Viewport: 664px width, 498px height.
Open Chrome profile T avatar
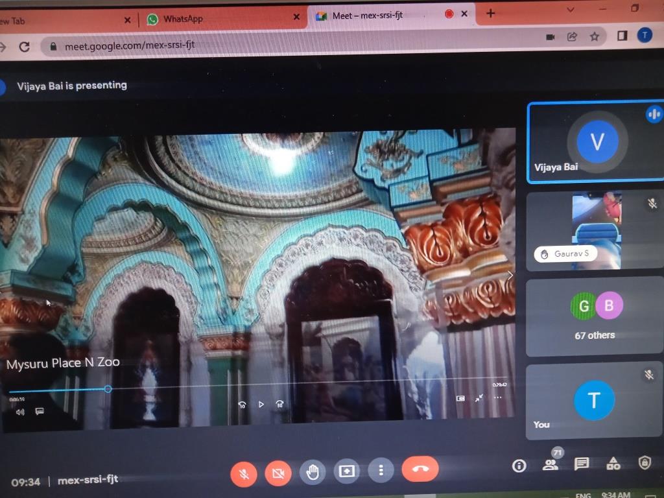645,35
